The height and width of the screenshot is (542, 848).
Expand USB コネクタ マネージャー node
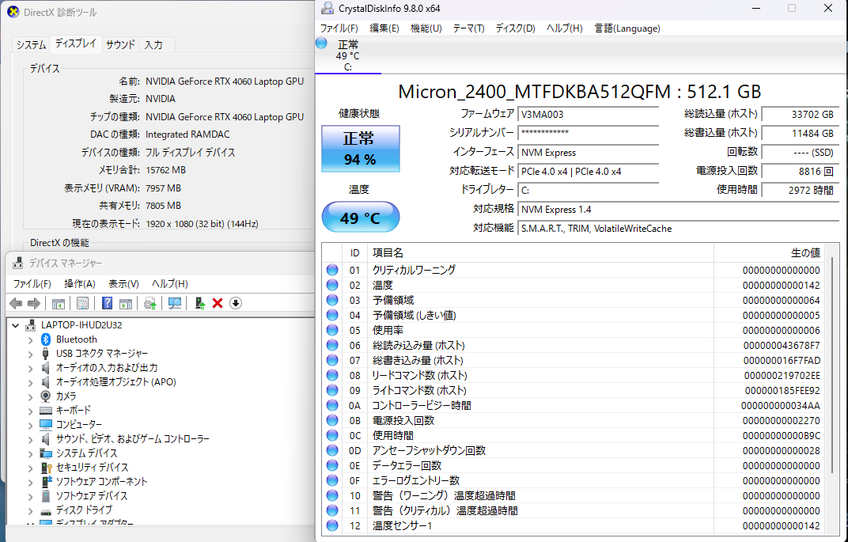tap(30, 354)
